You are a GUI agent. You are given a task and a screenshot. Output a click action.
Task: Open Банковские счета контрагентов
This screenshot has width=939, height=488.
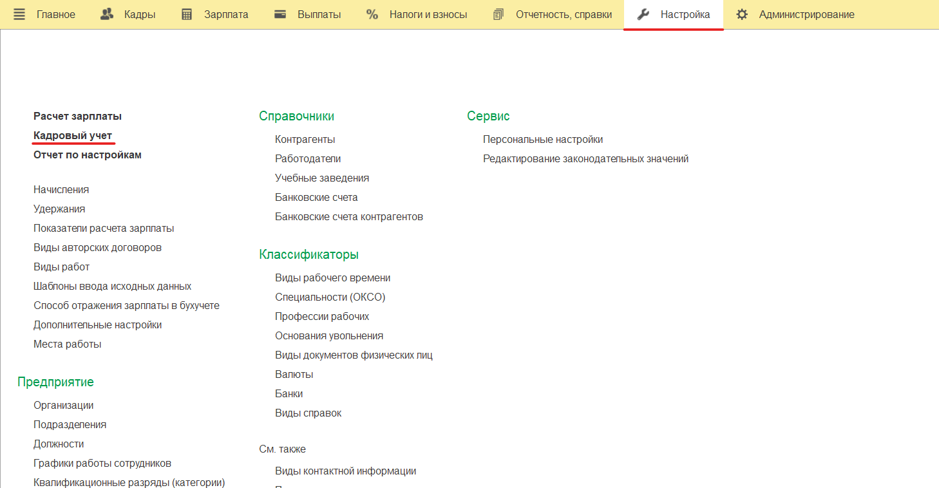[349, 217]
